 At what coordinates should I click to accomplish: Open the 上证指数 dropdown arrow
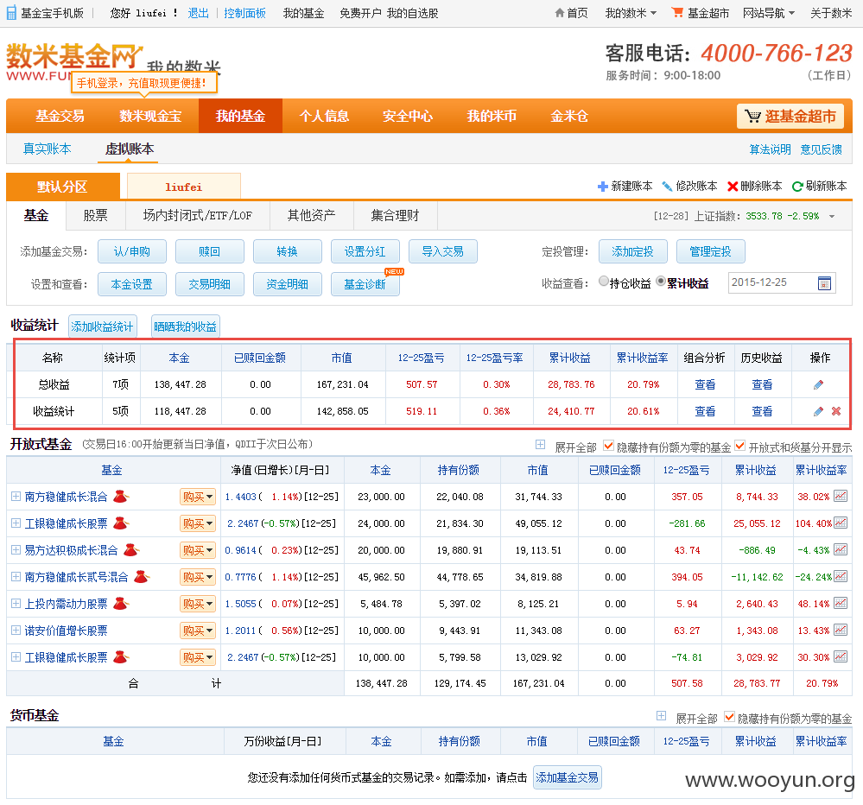pyautogui.click(x=832, y=216)
